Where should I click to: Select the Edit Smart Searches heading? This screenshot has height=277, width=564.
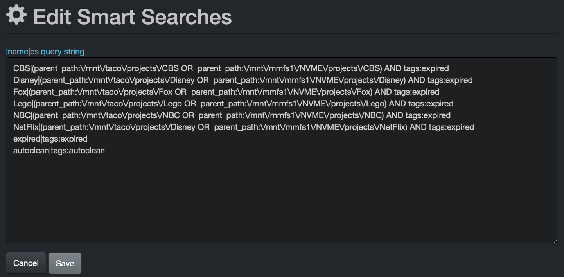click(x=132, y=16)
